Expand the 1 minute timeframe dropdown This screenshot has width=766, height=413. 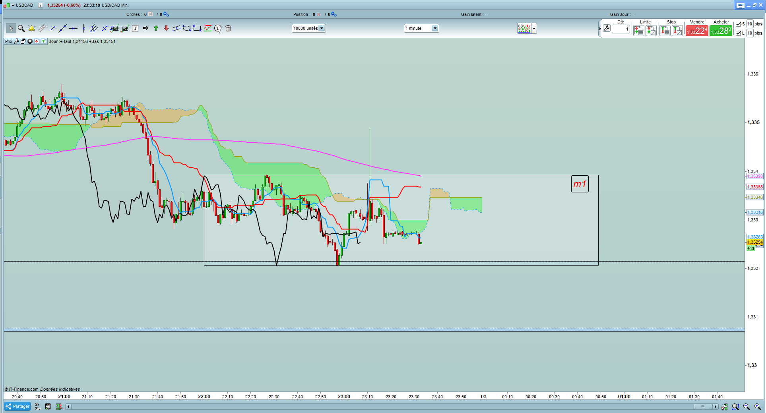pos(434,28)
